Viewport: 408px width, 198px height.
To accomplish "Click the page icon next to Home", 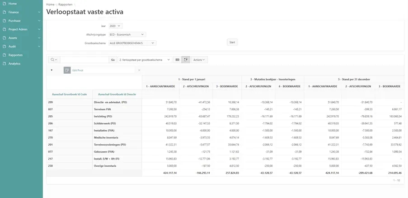I will pos(4,4).
